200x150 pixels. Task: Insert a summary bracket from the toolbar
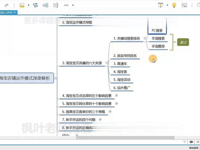coord(55,5)
